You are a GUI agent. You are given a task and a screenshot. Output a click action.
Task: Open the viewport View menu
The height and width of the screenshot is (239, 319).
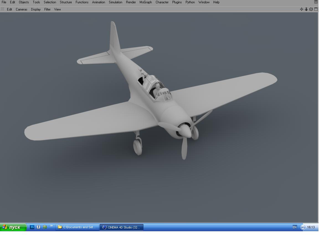click(x=57, y=9)
